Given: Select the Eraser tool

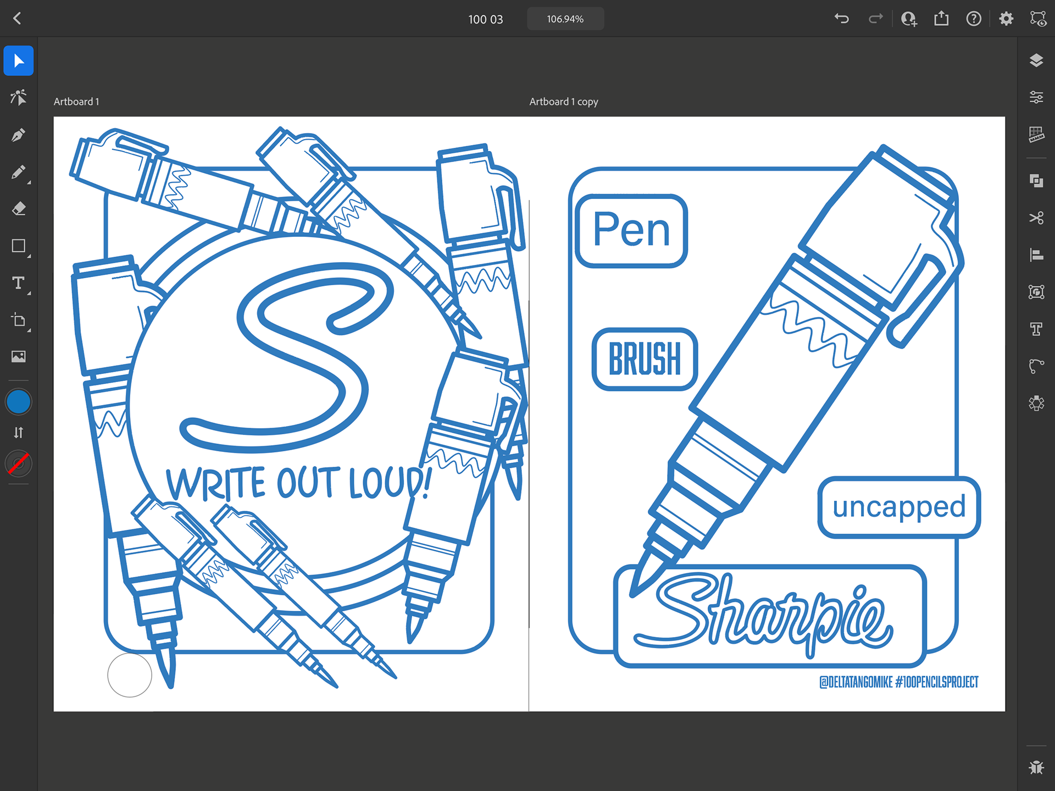Looking at the screenshot, I should coord(19,209).
